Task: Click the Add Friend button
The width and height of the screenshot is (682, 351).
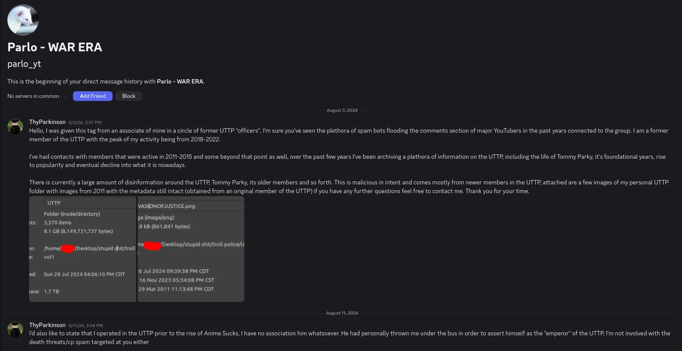Action: 93,96
